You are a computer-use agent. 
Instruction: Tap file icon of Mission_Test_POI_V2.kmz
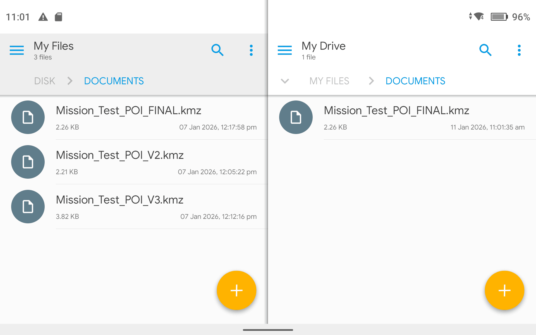tap(28, 162)
